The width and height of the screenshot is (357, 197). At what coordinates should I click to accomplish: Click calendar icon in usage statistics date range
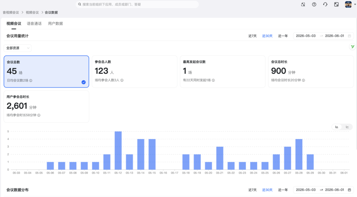click(349, 36)
